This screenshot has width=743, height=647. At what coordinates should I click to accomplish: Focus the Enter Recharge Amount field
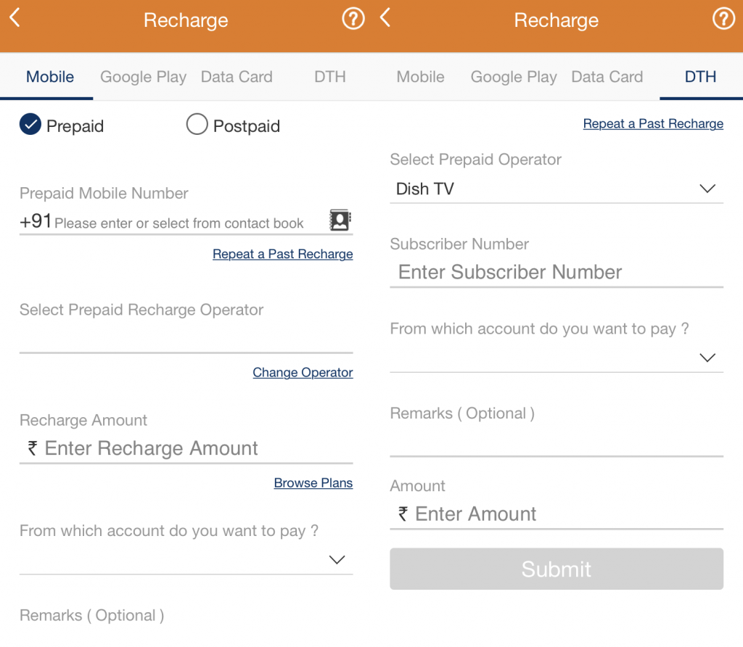[x=186, y=448]
